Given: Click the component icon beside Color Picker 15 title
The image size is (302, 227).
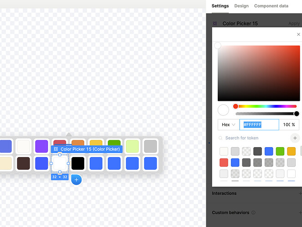Looking at the screenshot, I should point(215,24).
